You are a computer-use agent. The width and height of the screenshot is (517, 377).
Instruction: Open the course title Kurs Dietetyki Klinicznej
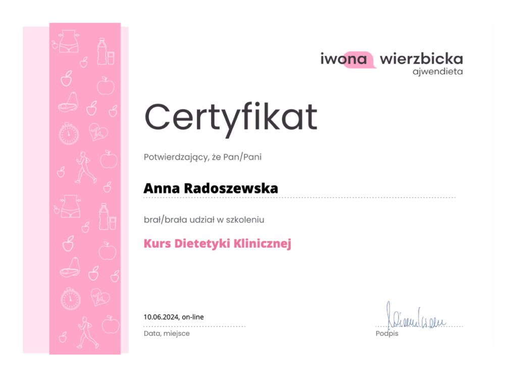[217, 243]
